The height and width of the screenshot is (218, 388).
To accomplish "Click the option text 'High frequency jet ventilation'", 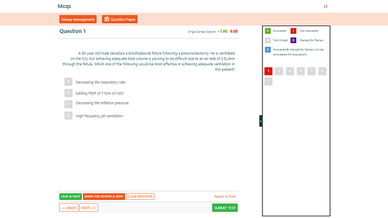I will [99, 116].
